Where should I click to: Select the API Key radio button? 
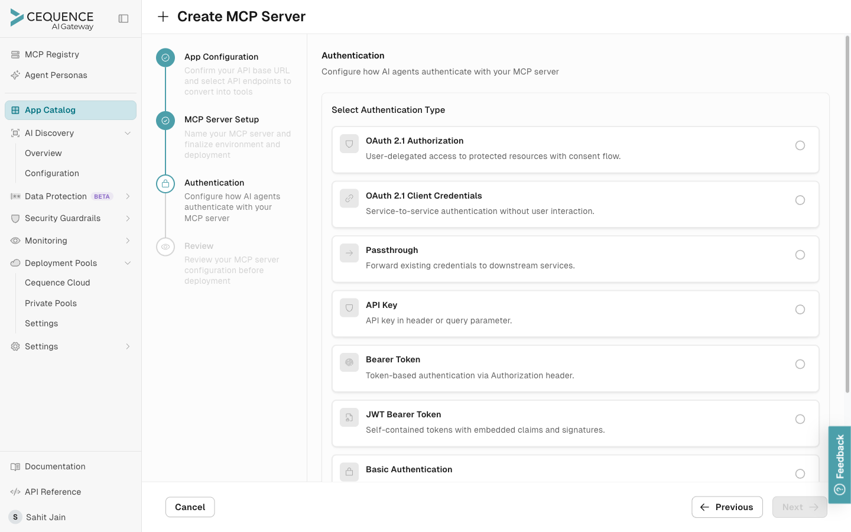800,310
